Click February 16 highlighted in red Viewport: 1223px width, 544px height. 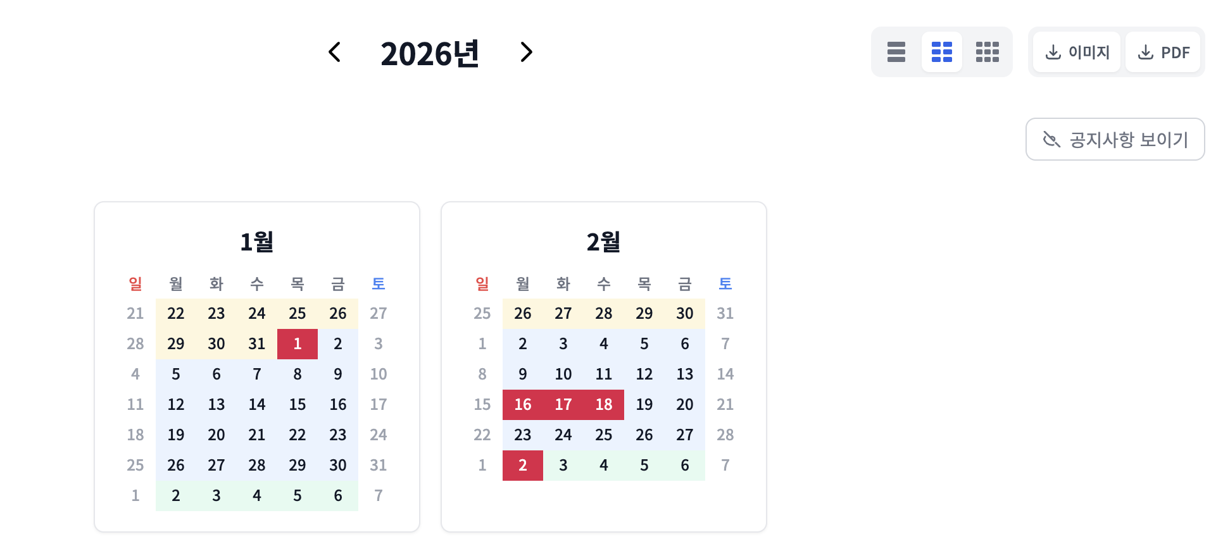pos(523,404)
